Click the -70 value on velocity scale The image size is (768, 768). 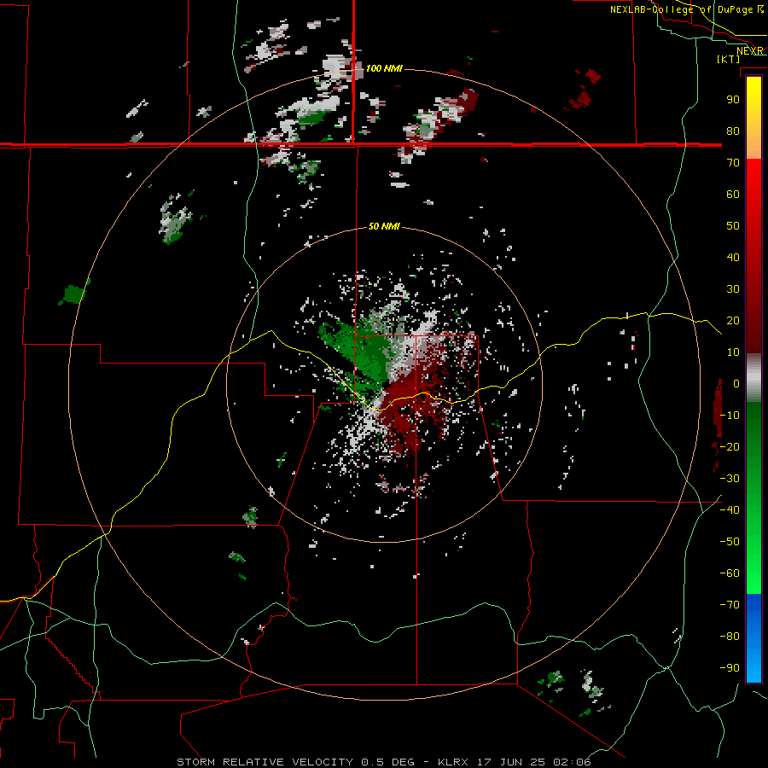click(x=730, y=605)
